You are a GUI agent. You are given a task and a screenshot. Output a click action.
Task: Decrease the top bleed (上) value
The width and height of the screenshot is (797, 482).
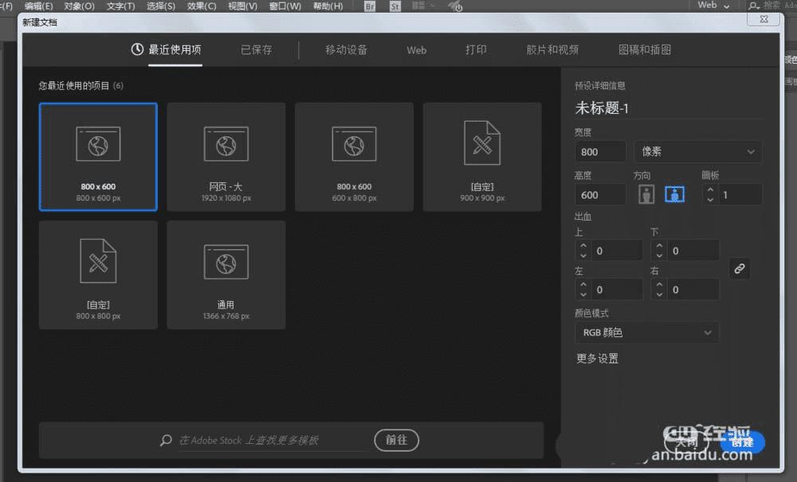coord(583,256)
